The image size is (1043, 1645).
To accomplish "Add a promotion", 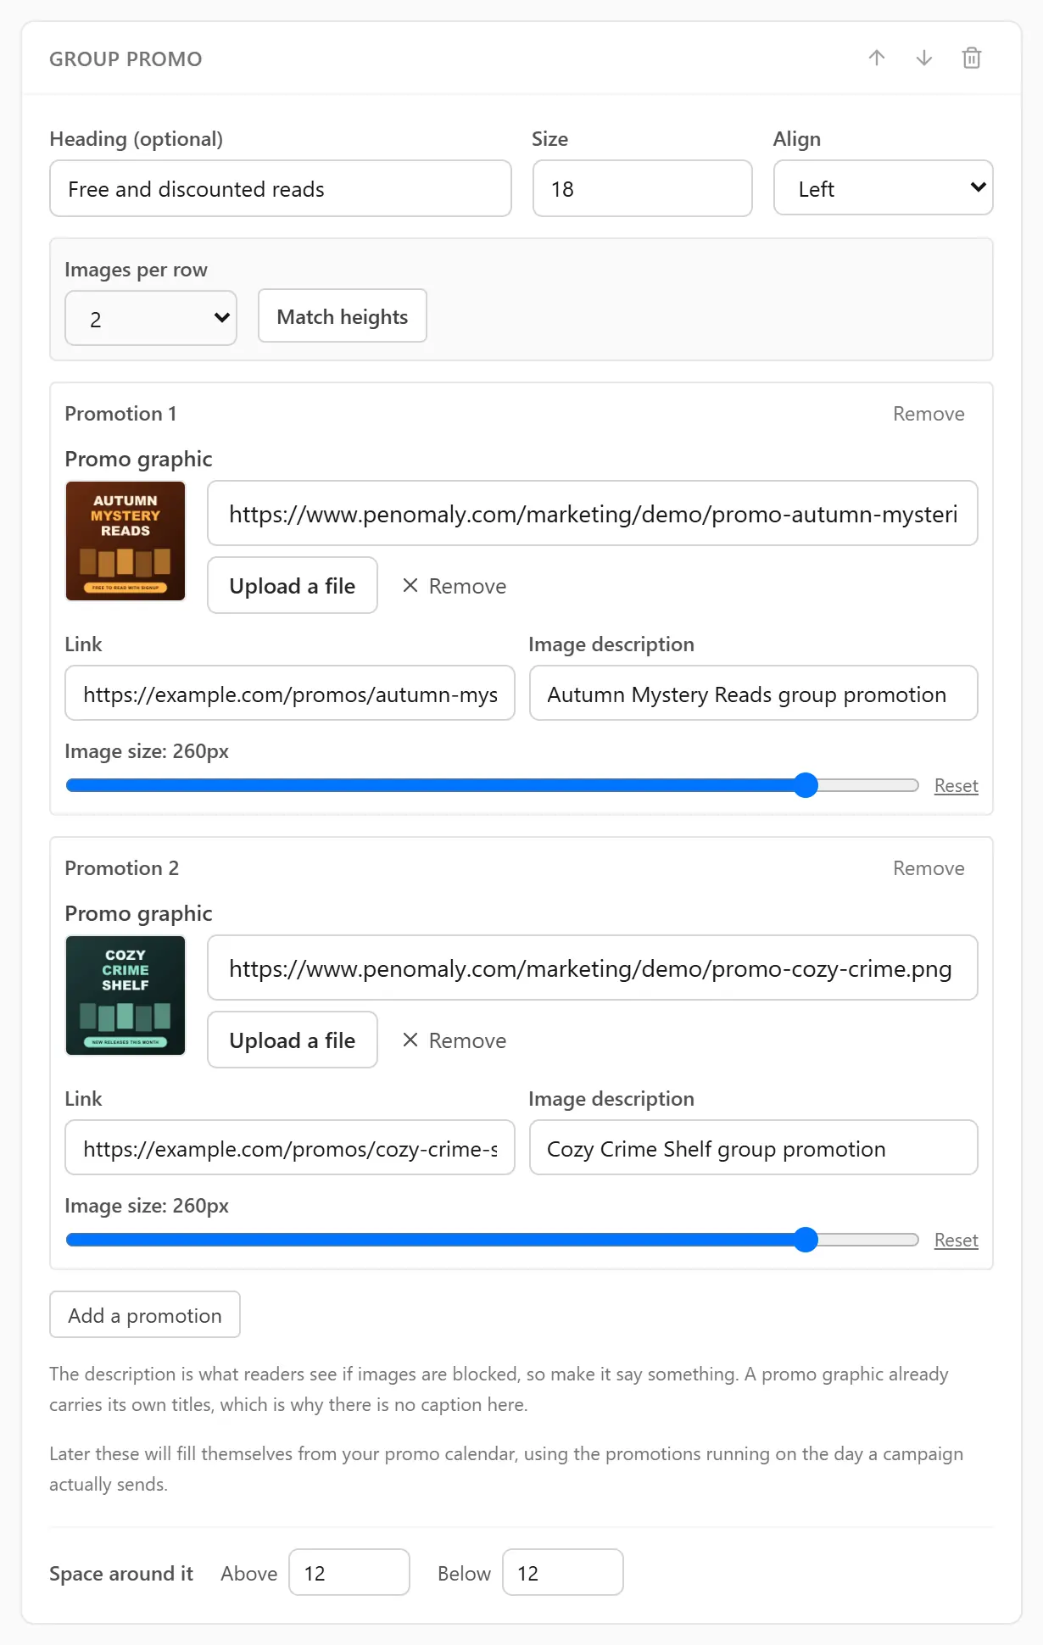I will tap(145, 1315).
